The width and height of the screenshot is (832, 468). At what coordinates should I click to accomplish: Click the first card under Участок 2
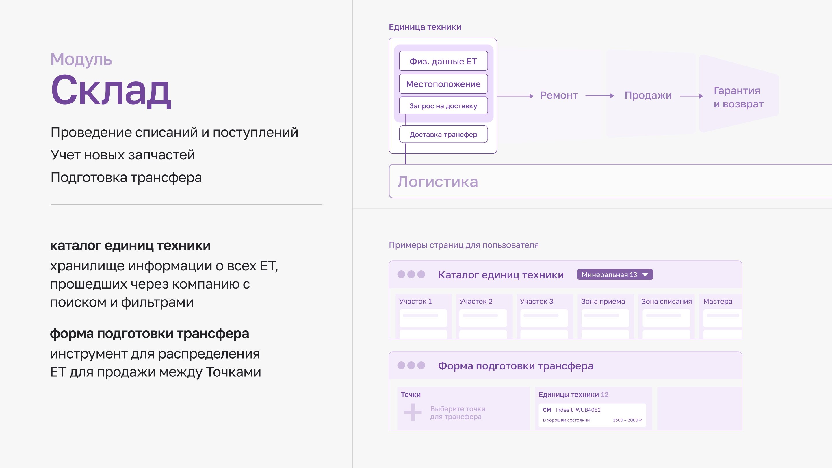tap(483, 318)
